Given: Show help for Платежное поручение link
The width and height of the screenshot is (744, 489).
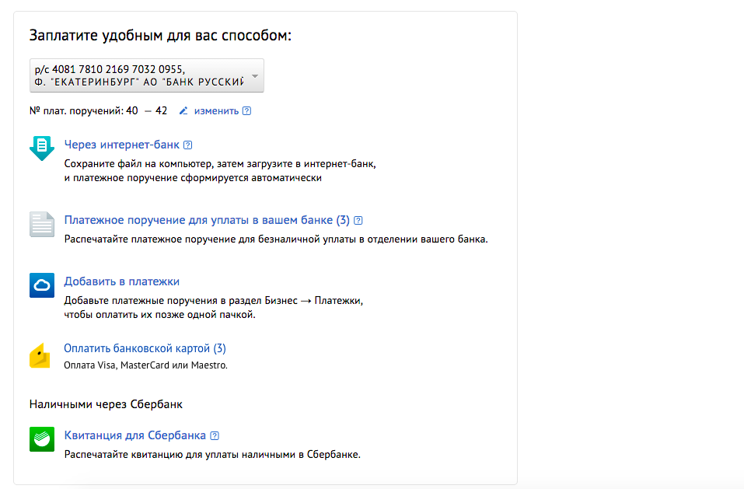Looking at the screenshot, I should [x=358, y=220].
